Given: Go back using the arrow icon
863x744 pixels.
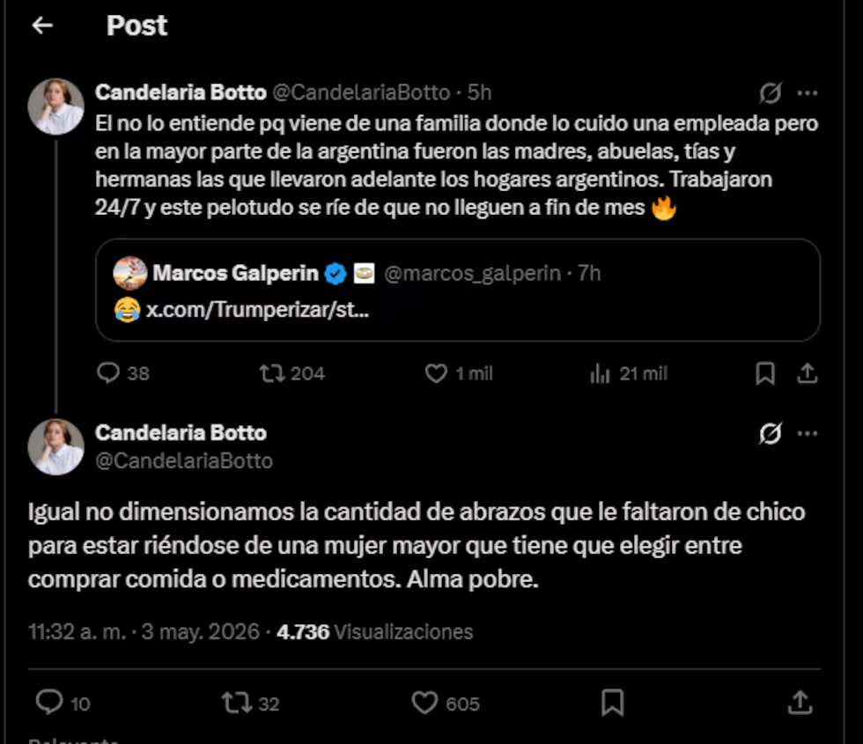Looking at the screenshot, I should (x=42, y=26).
